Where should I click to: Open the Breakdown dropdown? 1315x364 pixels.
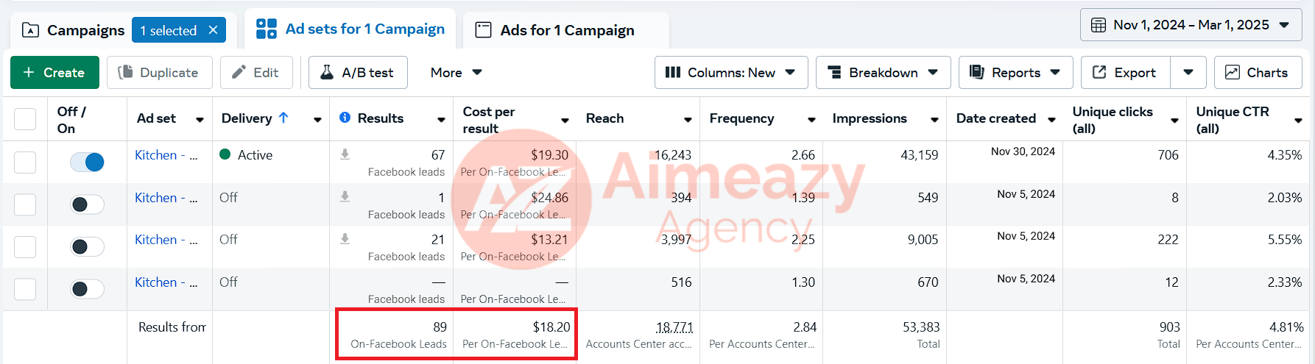[x=883, y=72]
